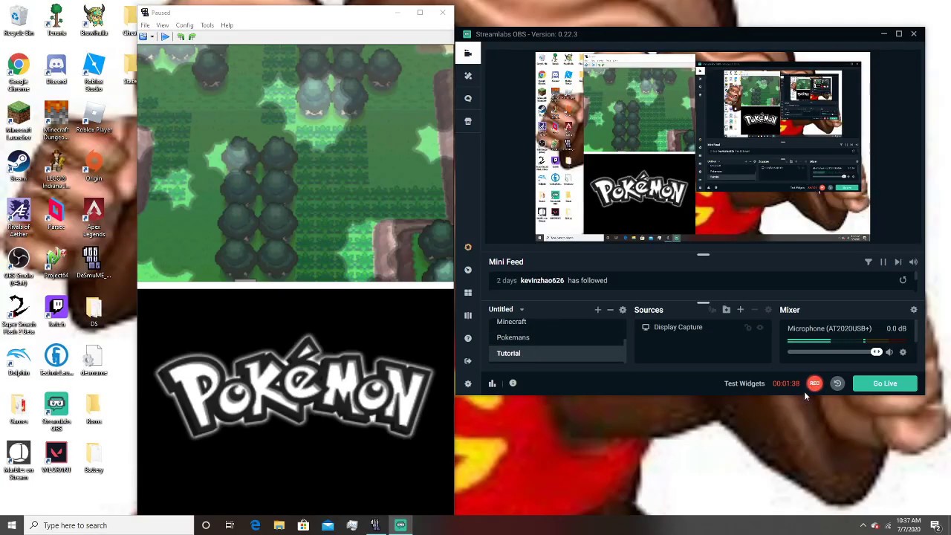Open scene settings gear icon
The width and height of the screenshot is (951, 535).
coord(623,310)
